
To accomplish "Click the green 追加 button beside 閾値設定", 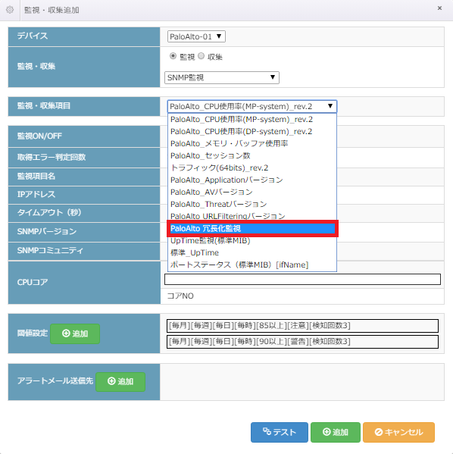I will [75, 333].
